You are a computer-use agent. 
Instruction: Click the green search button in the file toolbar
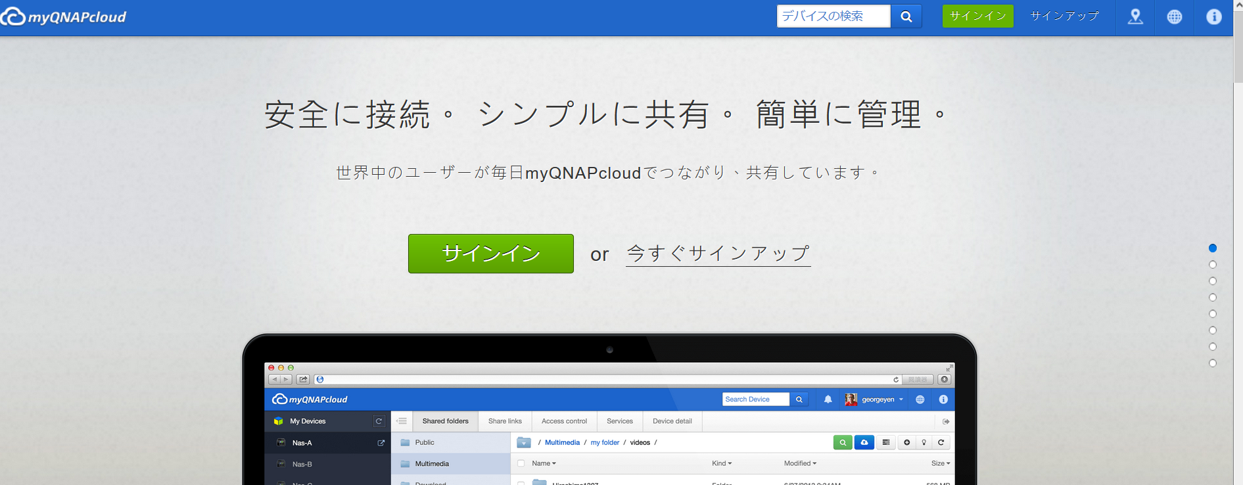pos(843,442)
